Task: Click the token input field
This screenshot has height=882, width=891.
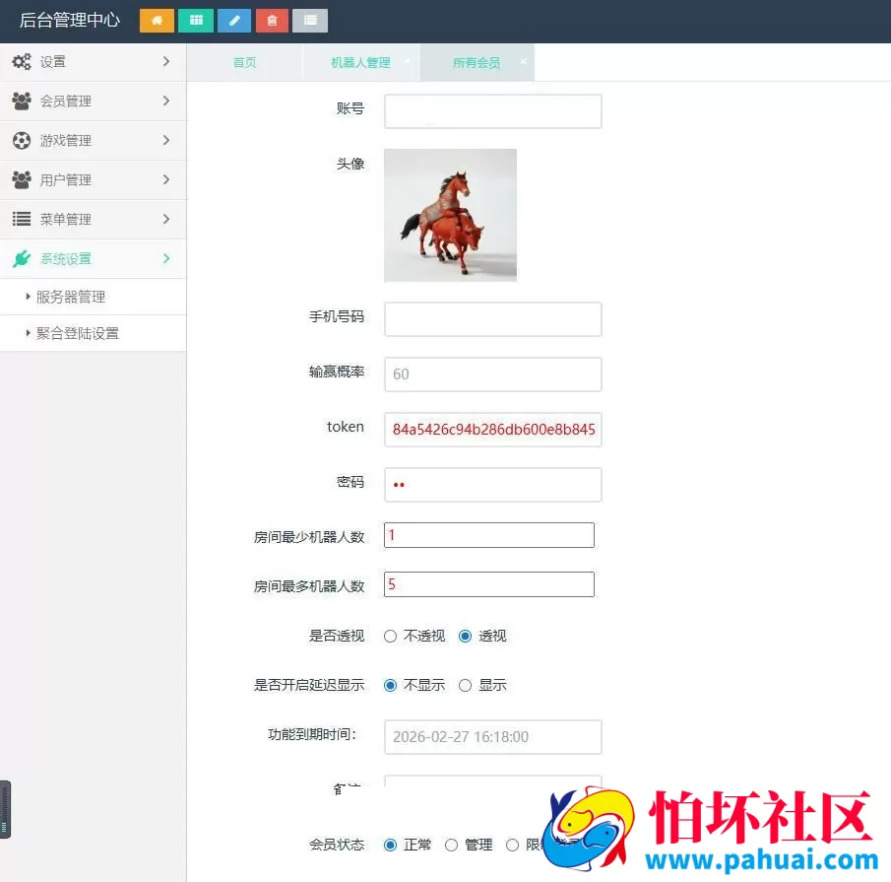Action: [x=492, y=430]
